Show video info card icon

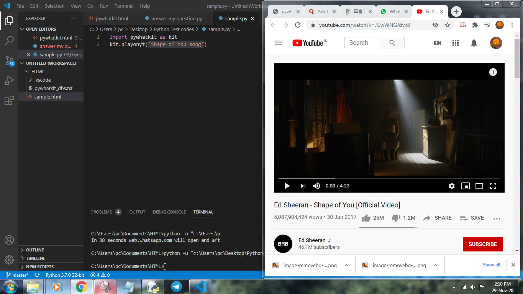493,72
